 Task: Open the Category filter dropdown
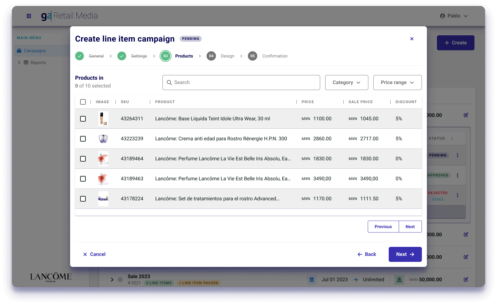click(x=347, y=82)
